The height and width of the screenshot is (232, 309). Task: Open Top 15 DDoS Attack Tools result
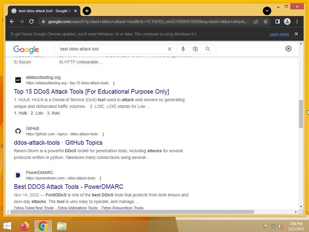tap(91, 92)
